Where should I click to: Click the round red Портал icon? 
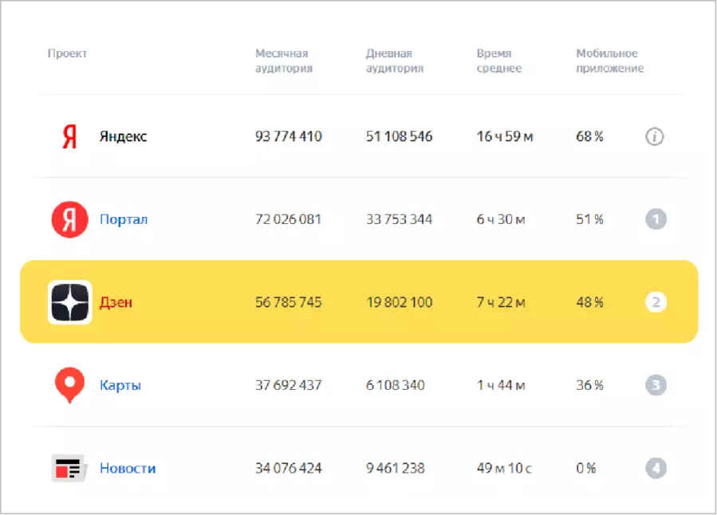tap(69, 219)
